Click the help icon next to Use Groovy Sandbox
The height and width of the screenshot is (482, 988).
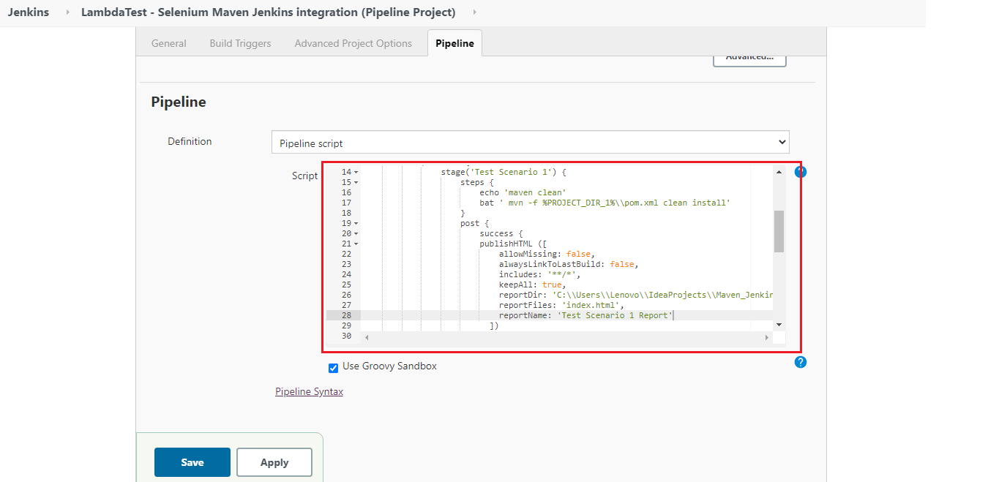point(800,363)
